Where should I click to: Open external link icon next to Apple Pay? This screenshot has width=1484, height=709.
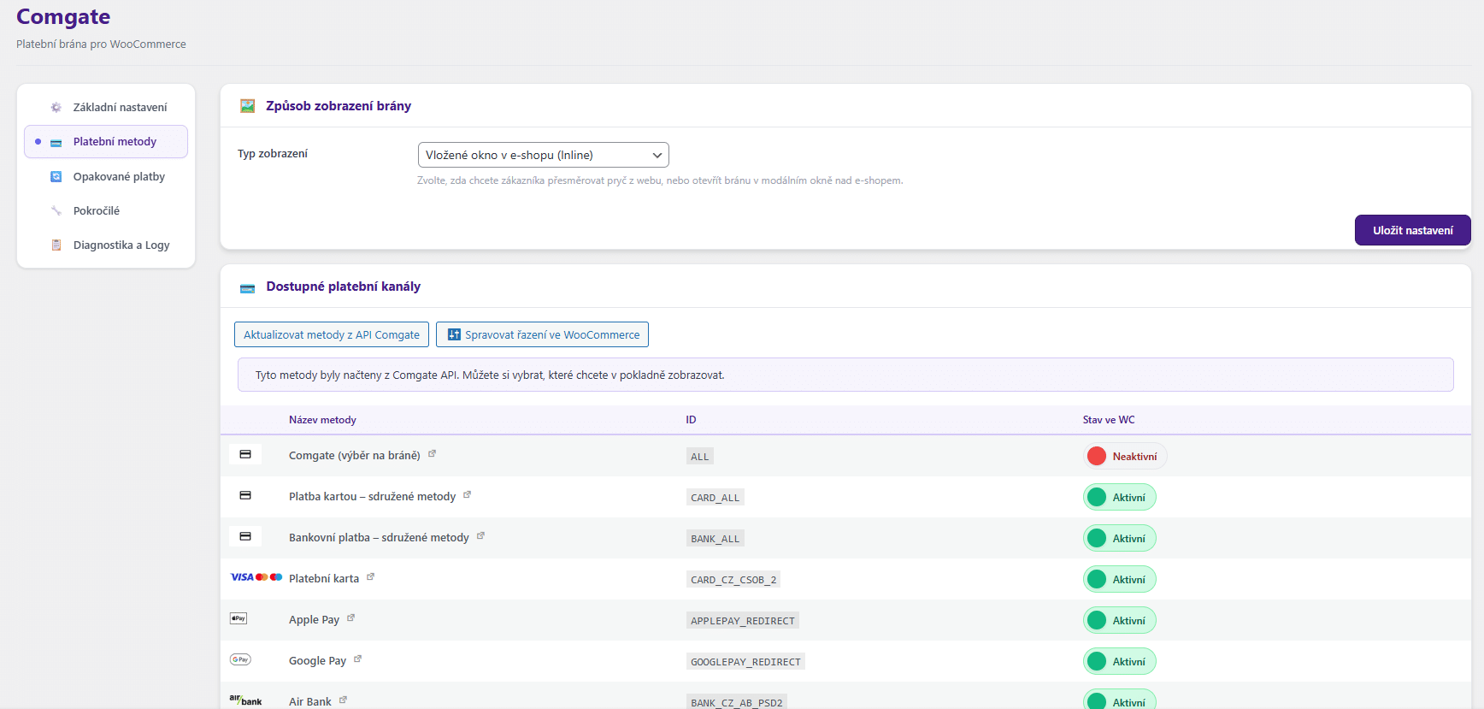[x=350, y=618]
